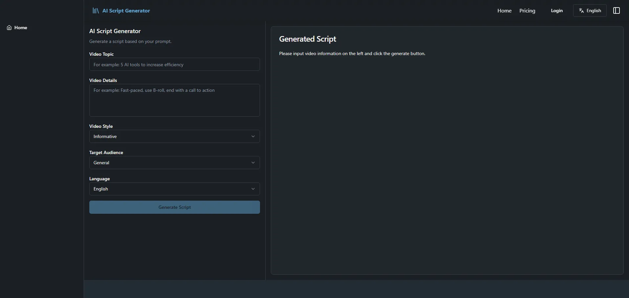The width and height of the screenshot is (629, 298).
Task: Click the house icon in the left sidebar
Action: (9, 28)
